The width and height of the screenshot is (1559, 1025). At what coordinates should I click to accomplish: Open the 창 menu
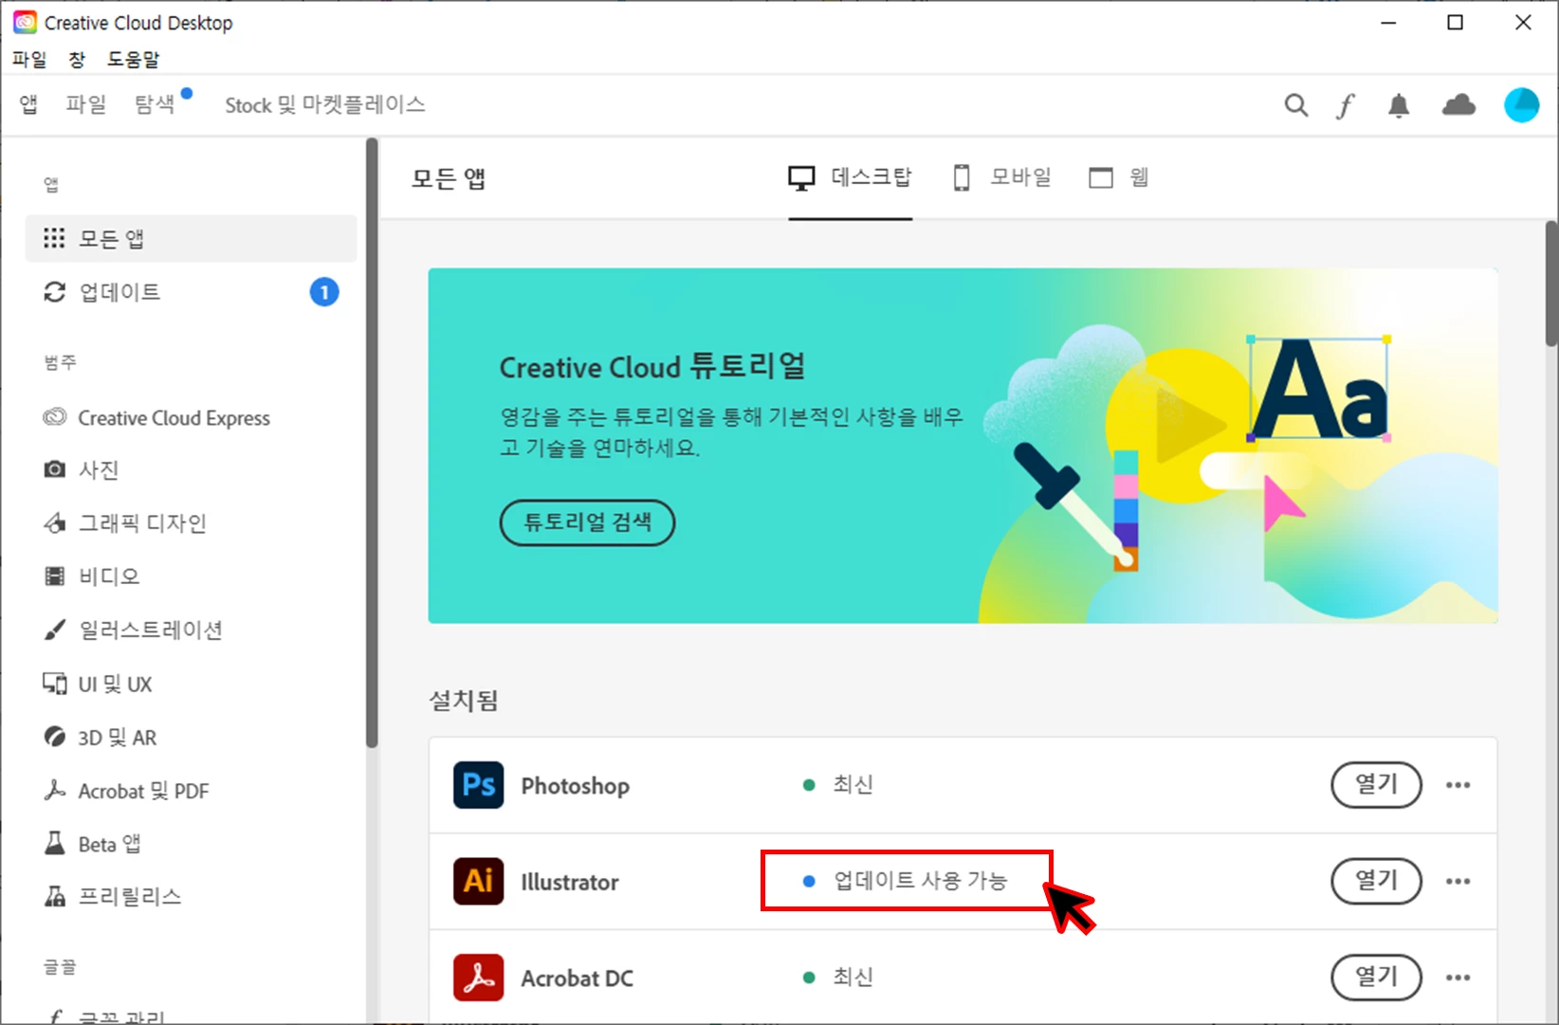[77, 59]
